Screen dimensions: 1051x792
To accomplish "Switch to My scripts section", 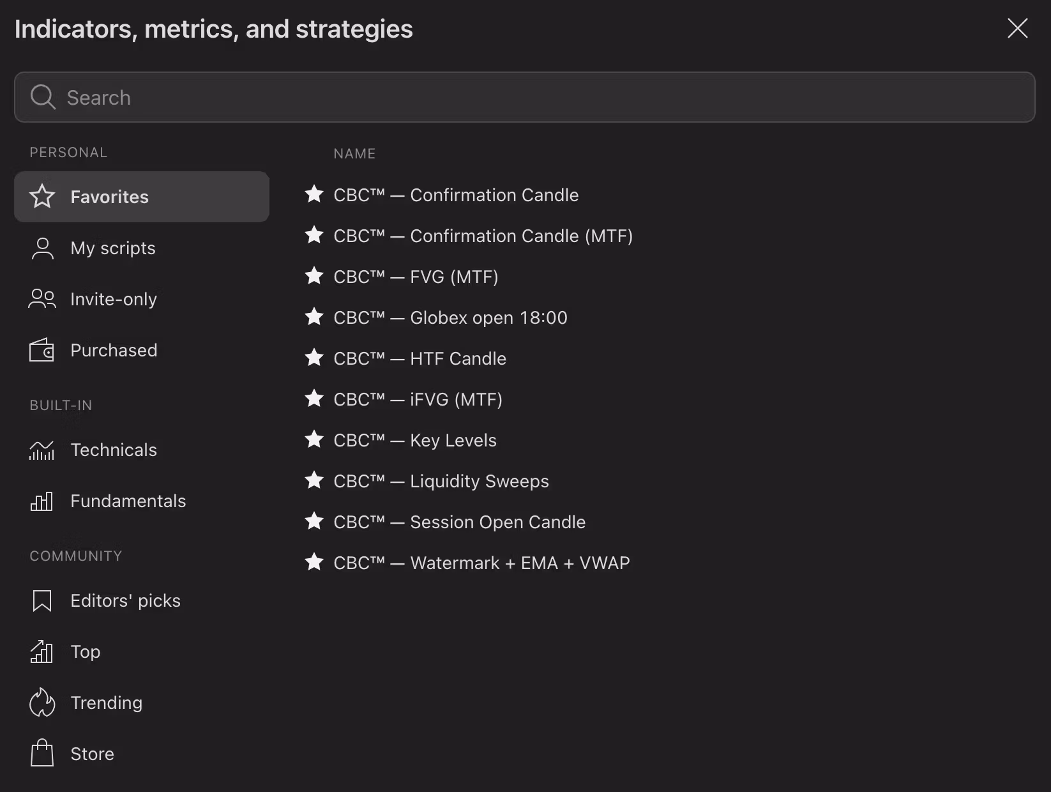I will point(113,248).
